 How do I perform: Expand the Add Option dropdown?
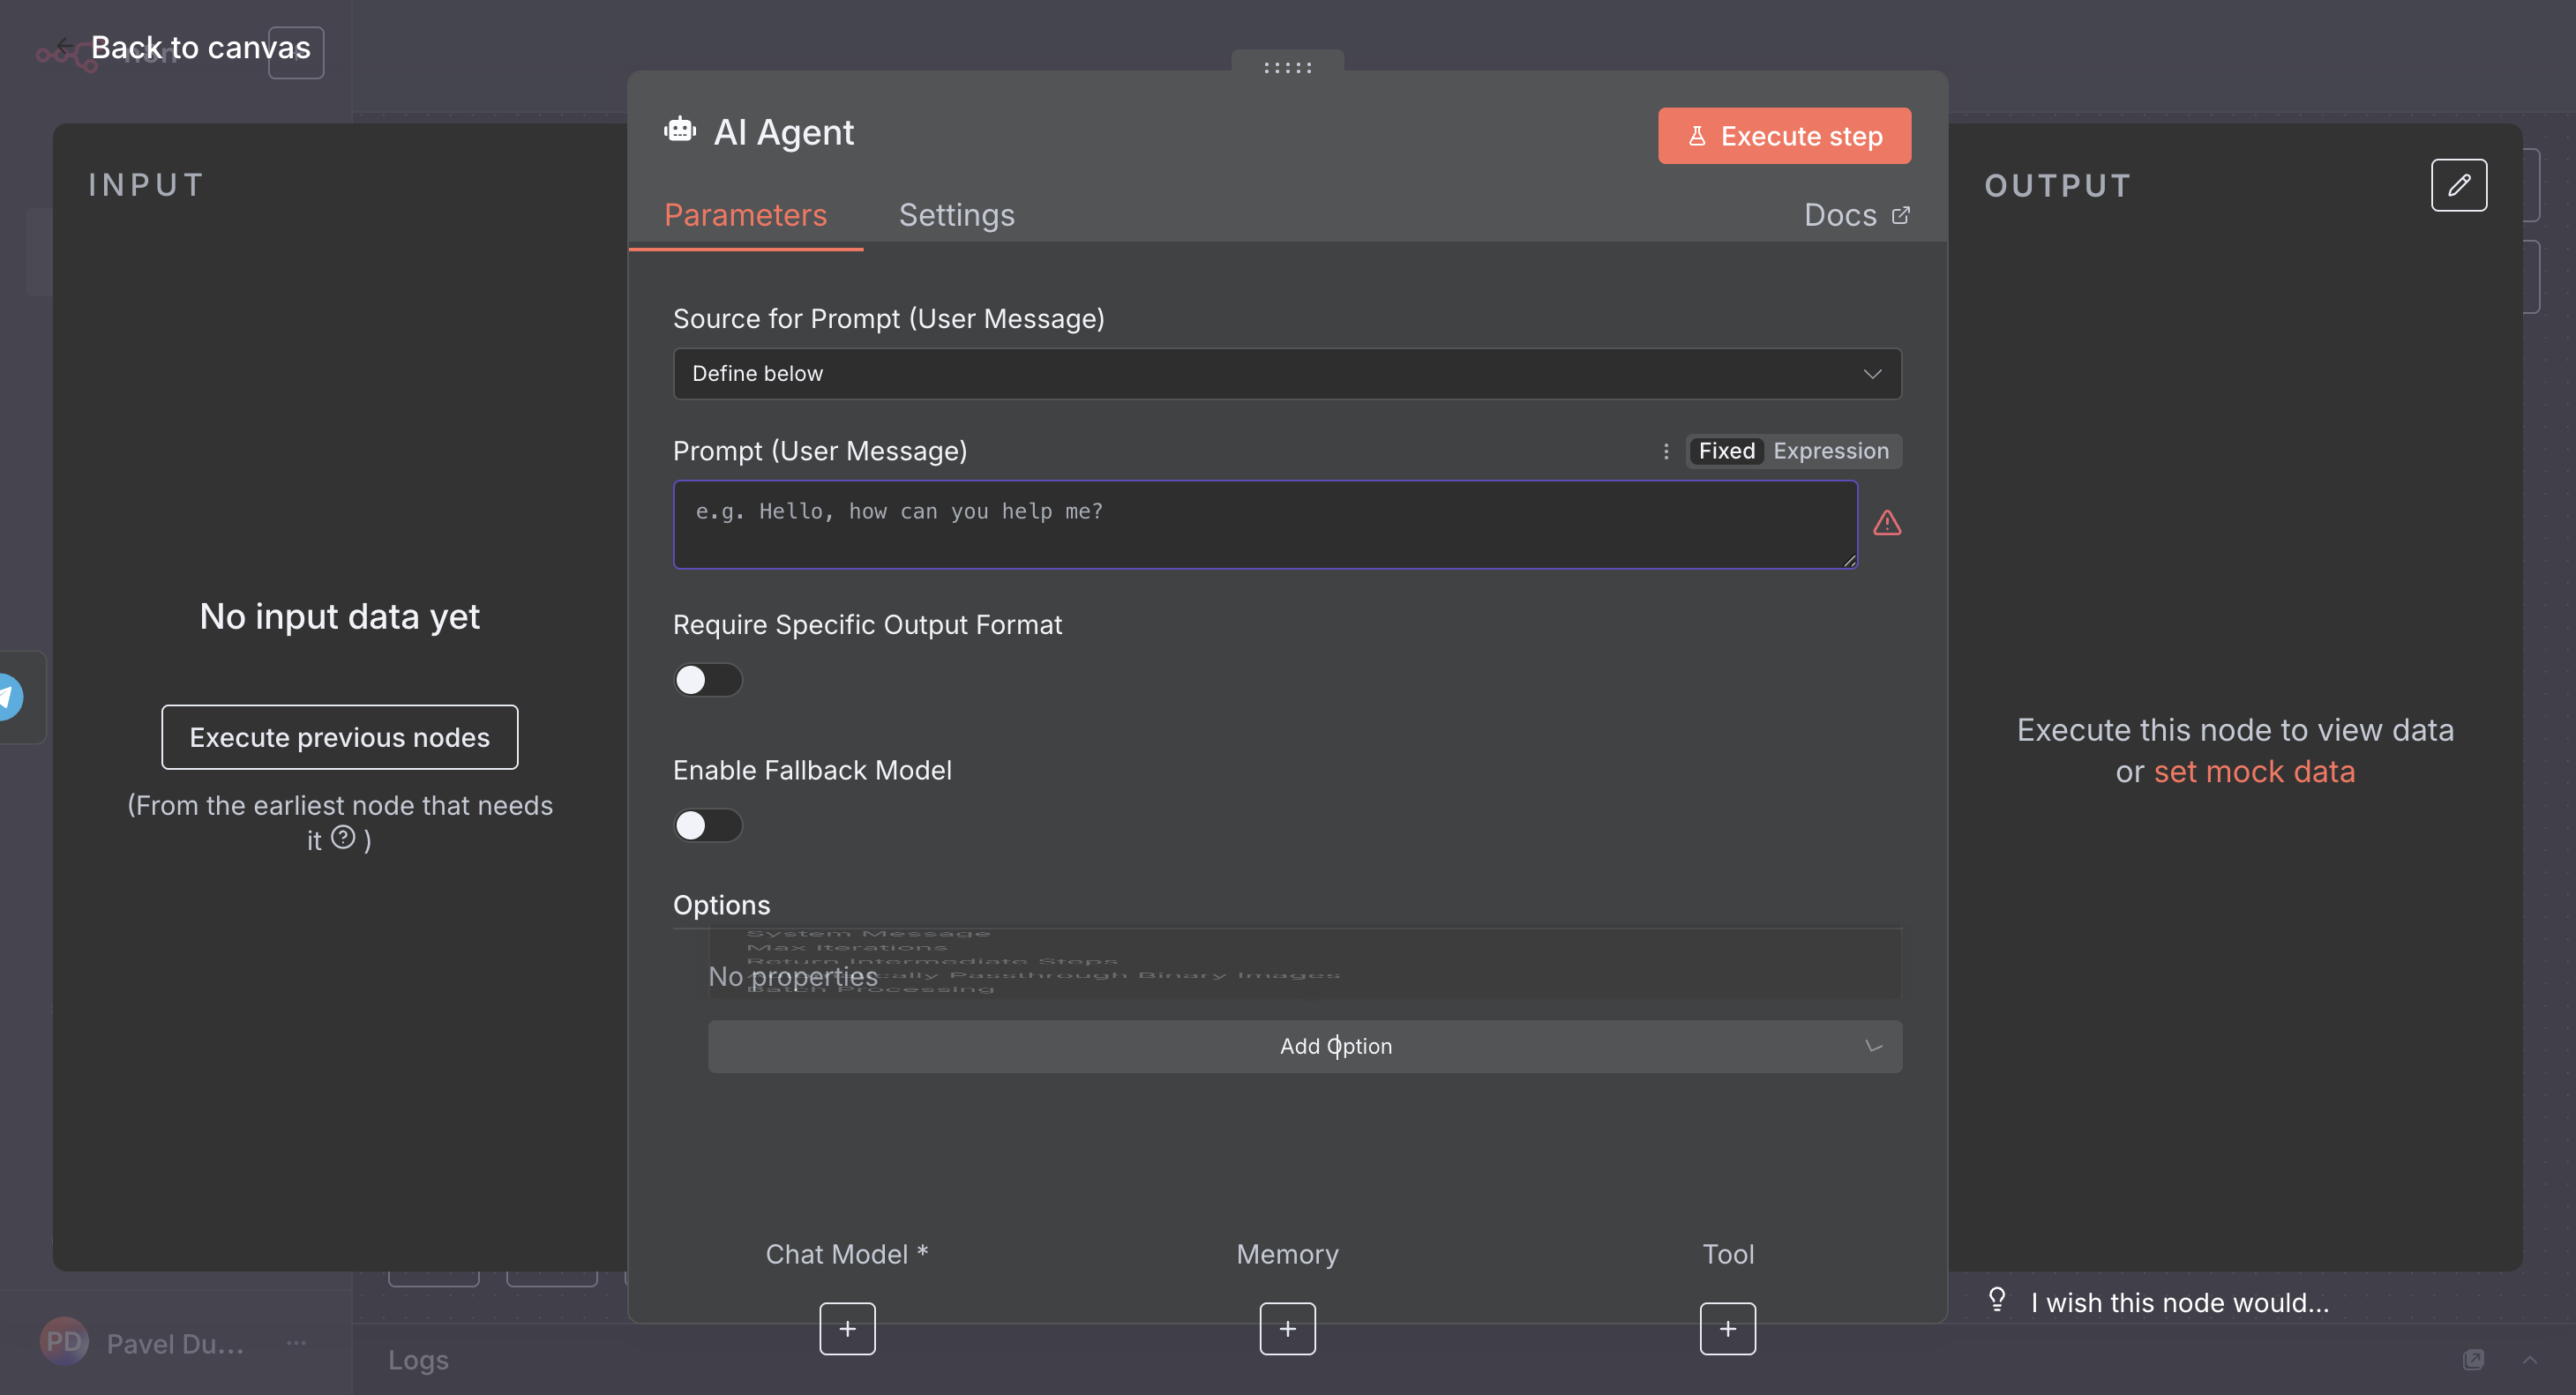[1304, 1046]
